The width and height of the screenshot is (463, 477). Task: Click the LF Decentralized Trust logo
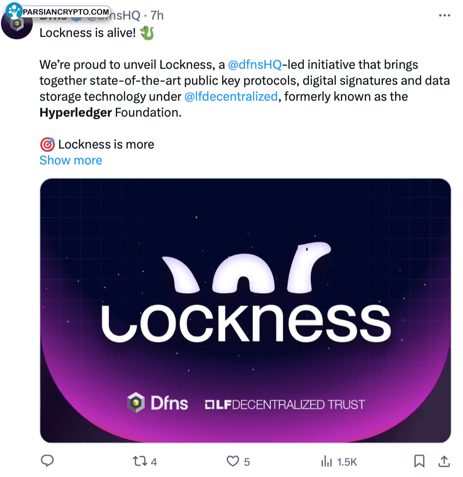(x=285, y=404)
